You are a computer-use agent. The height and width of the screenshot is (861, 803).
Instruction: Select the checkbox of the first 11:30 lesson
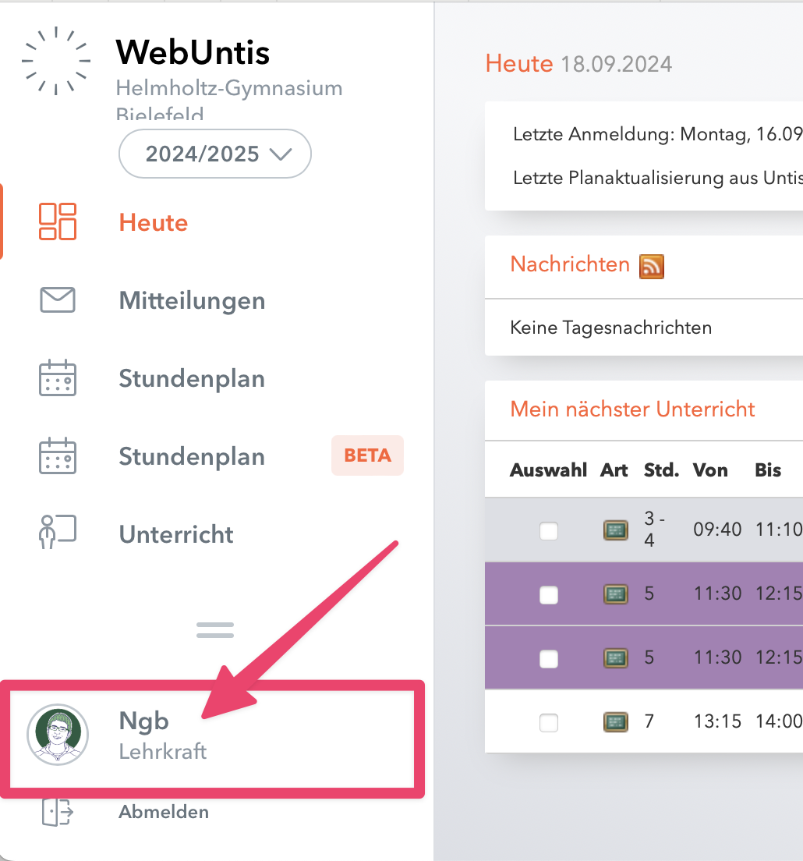pos(548,593)
